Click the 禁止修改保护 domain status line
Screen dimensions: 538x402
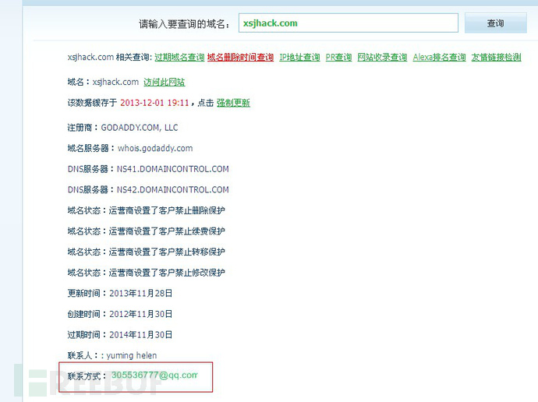[146, 273]
